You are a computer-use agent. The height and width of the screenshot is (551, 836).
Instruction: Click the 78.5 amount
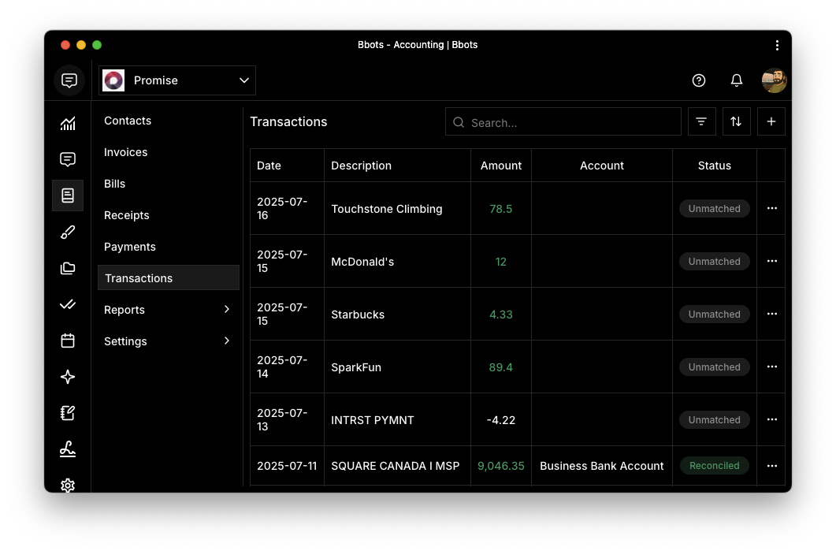(x=500, y=209)
